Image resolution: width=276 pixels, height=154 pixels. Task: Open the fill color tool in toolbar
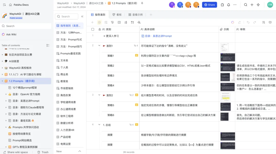(139, 22)
